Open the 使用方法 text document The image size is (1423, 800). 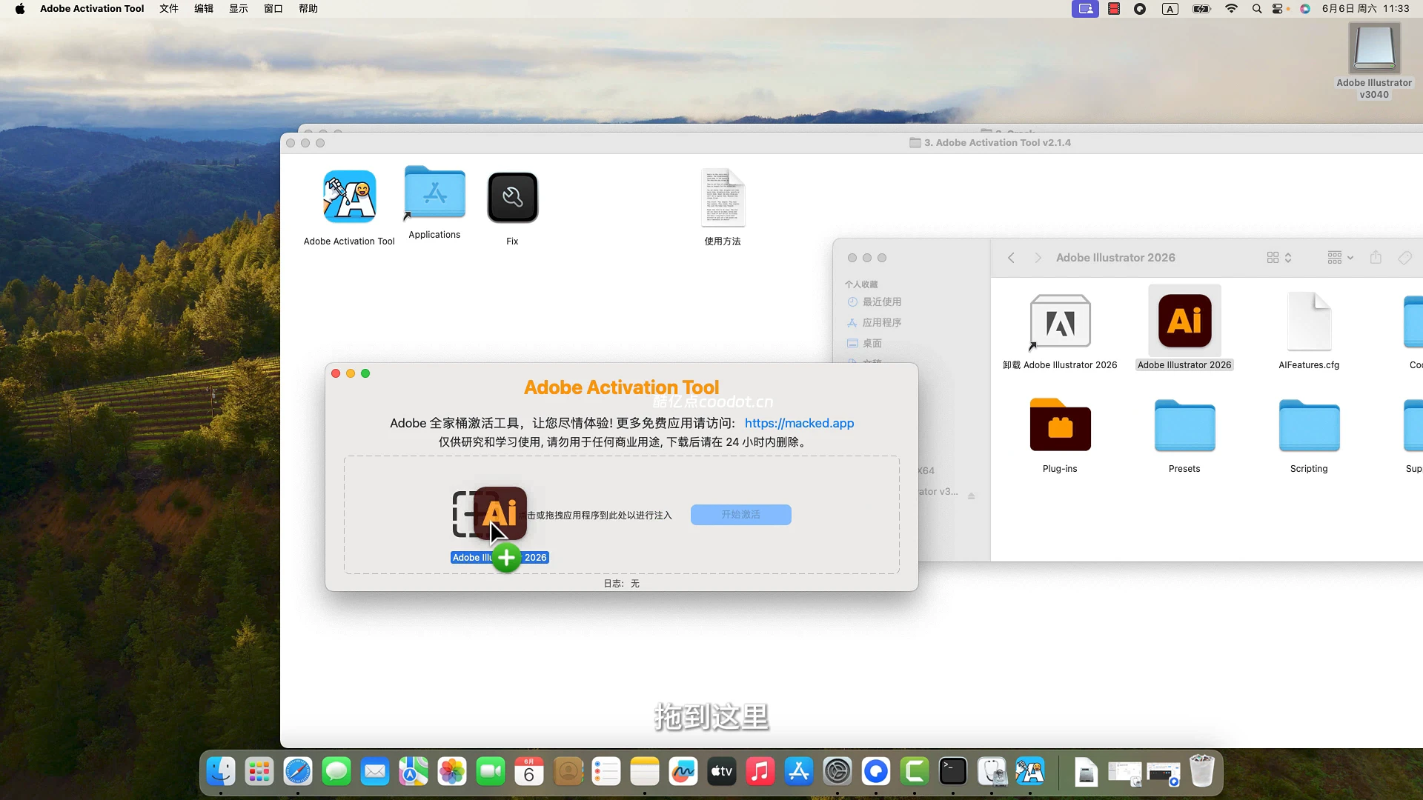pos(723,198)
